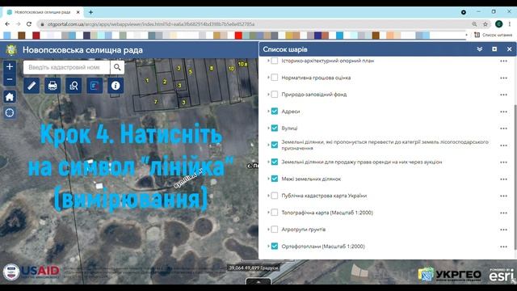The height and width of the screenshot is (291, 517).
Task: Expand Межі земельних ділянок layer entry
Action: 268,179
